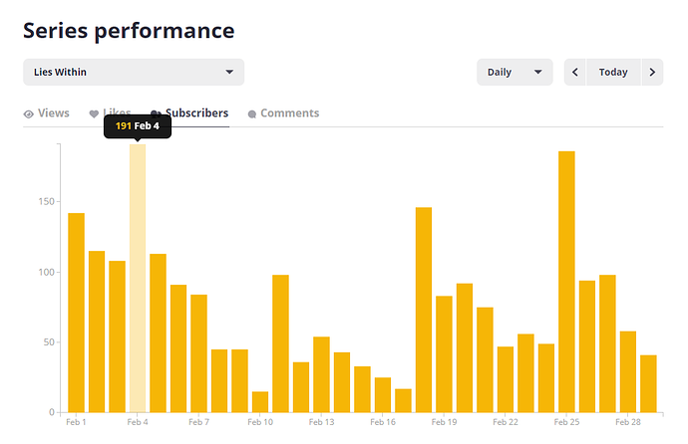Choose the bar at Feb 22

pos(506,379)
